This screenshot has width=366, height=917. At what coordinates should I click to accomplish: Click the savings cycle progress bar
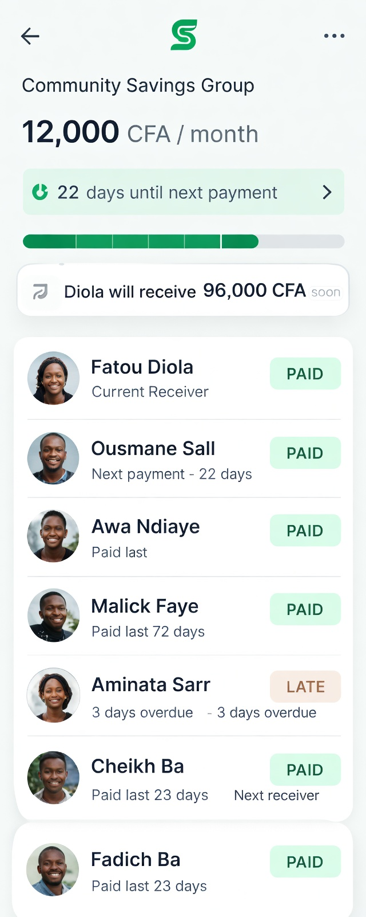183,241
